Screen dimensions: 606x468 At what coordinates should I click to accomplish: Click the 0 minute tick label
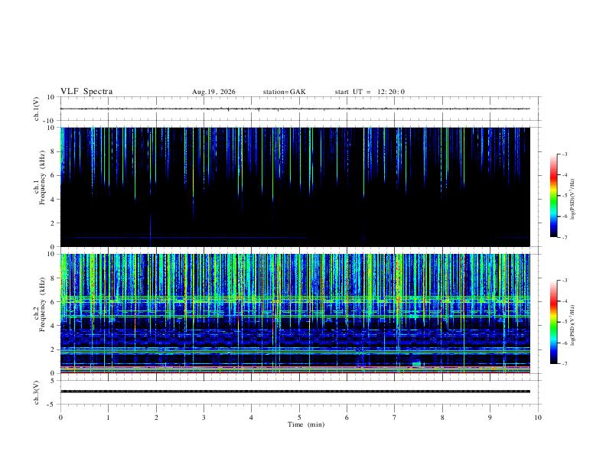click(x=60, y=418)
